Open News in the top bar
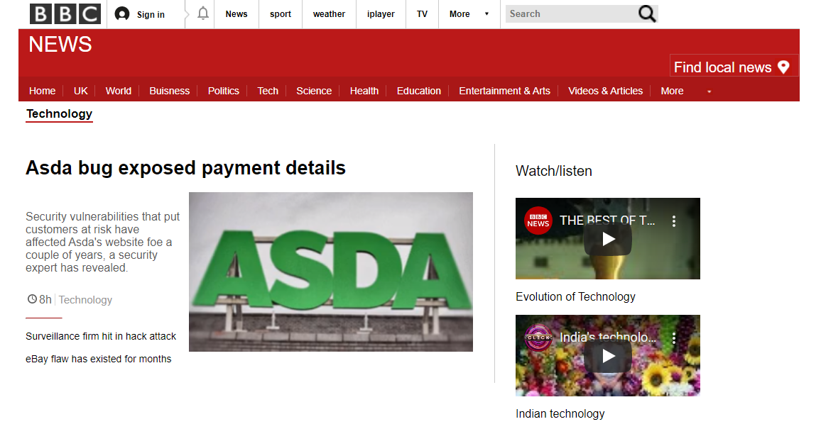Viewport: 821px width, 446px height. coord(236,14)
